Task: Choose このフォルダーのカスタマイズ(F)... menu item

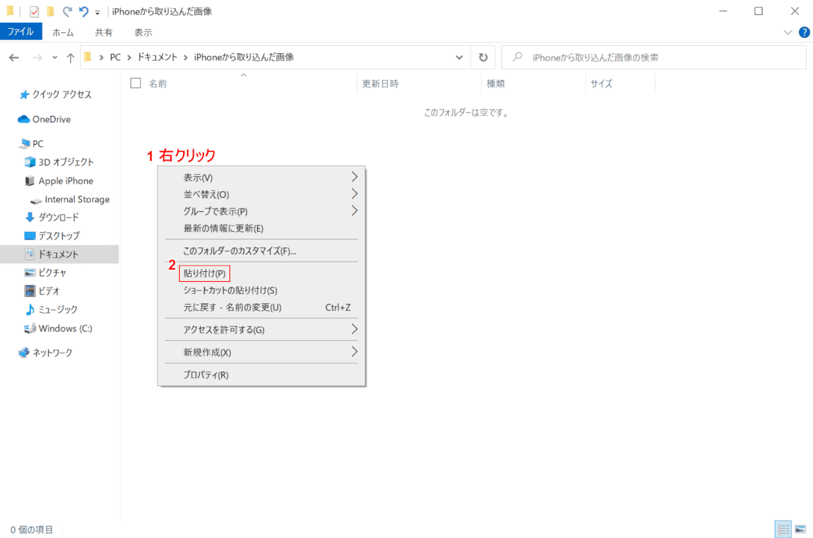Action: (261, 251)
